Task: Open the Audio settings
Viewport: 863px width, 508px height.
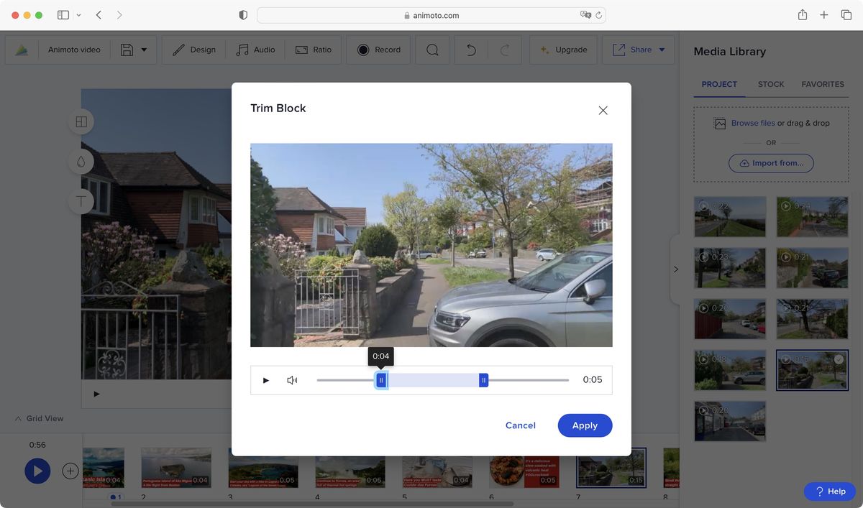Action: tap(255, 50)
